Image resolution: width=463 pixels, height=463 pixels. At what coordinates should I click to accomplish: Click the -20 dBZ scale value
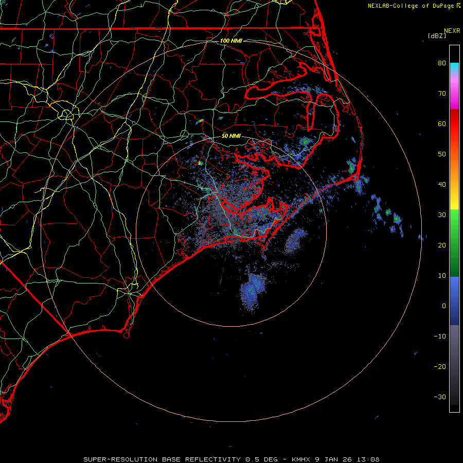tap(440, 366)
